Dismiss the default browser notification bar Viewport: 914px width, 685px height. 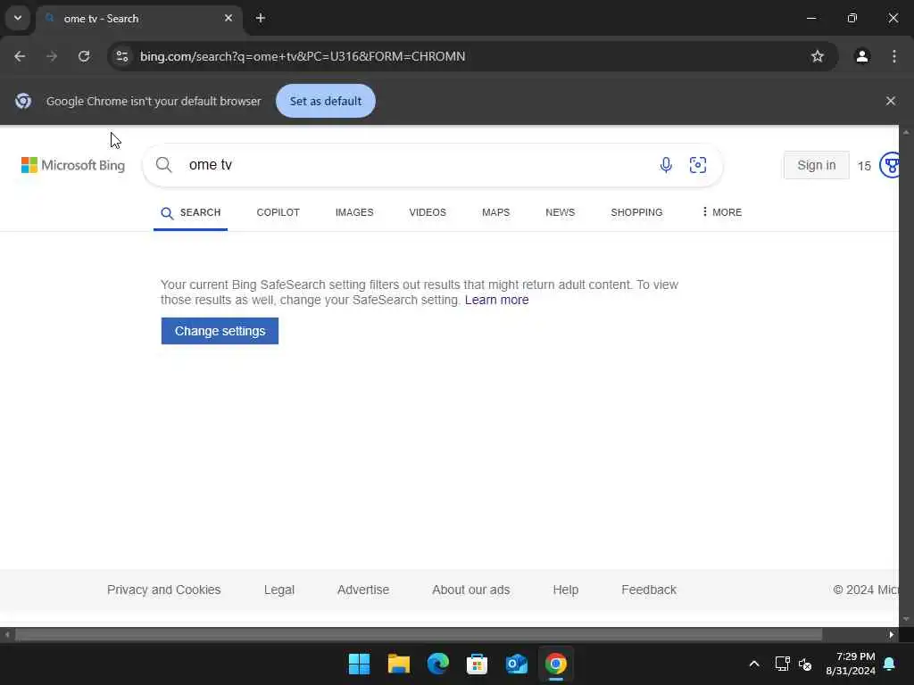pyautogui.click(x=890, y=101)
